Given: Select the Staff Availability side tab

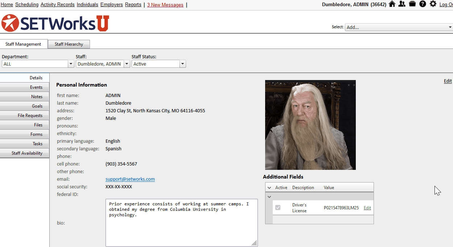Looking at the screenshot, I should tap(25, 153).
